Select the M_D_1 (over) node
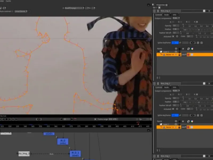This screenshot has width=213, height=160. pyautogui.click(x=75, y=154)
